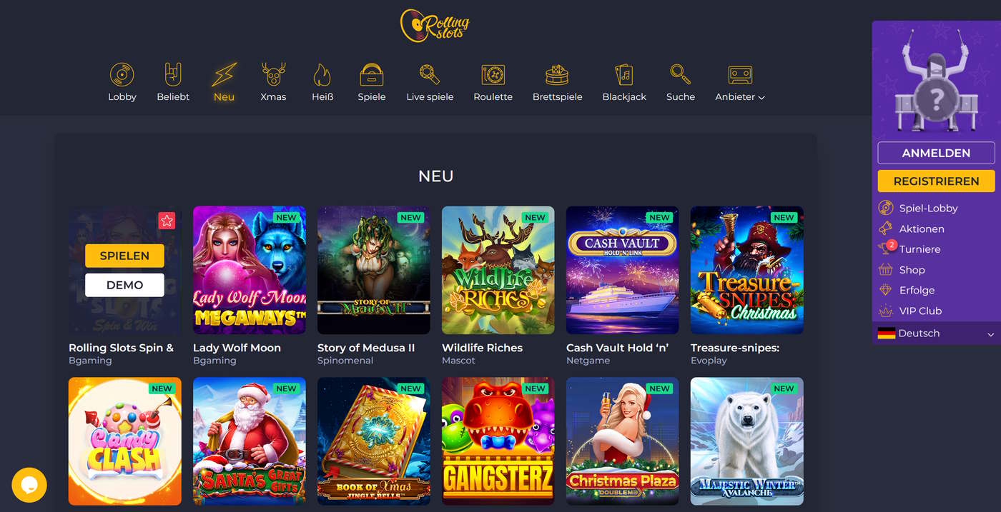Screen dimensions: 1001x512
Task: Open the Heiß flame category icon
Action: click(322, 75)
